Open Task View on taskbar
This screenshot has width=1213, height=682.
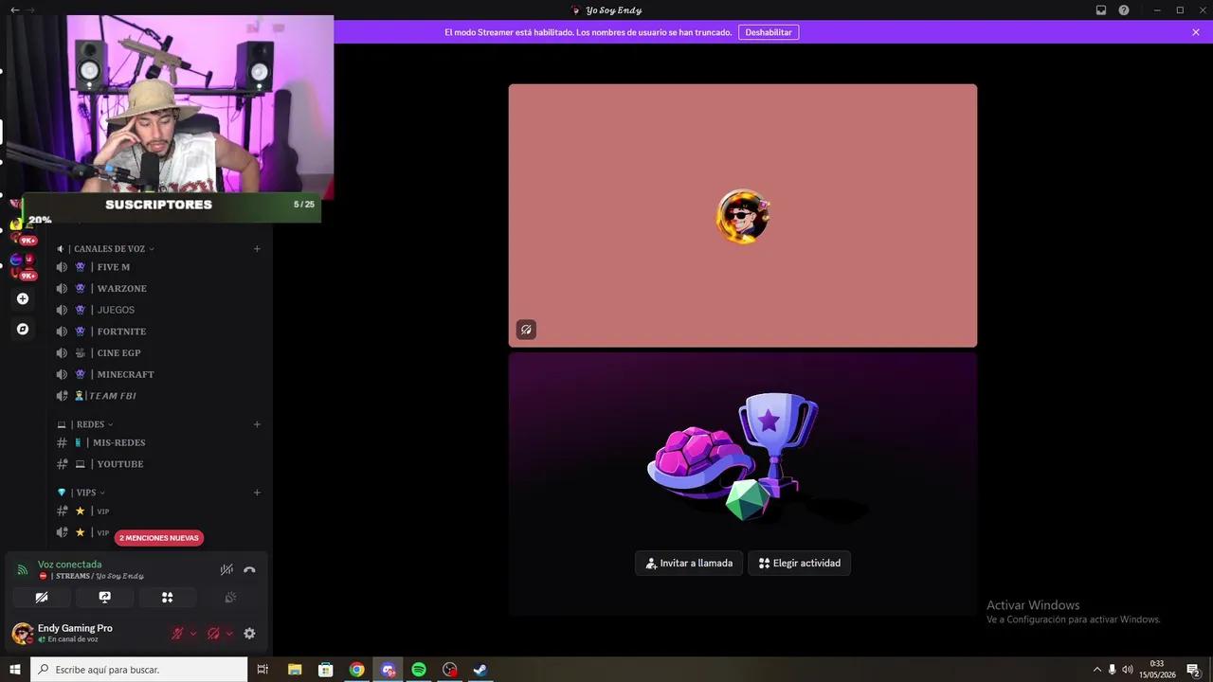(263, 670)
